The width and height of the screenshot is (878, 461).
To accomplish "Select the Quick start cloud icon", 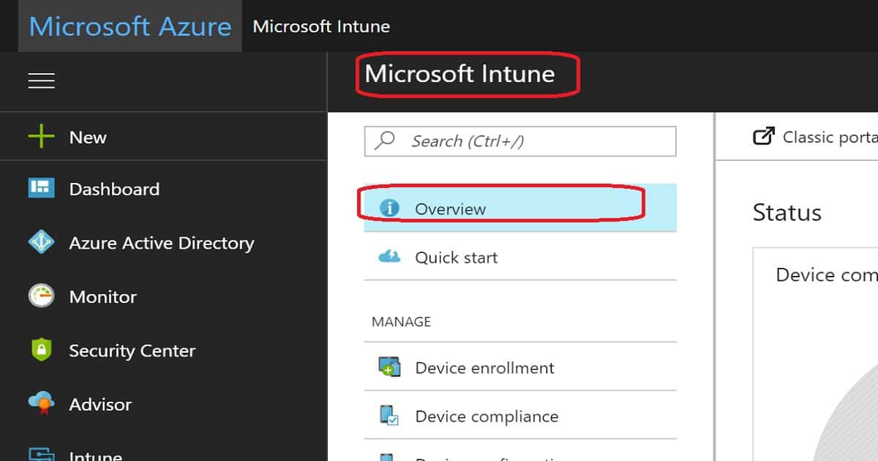I will click(x=389, y=257).
